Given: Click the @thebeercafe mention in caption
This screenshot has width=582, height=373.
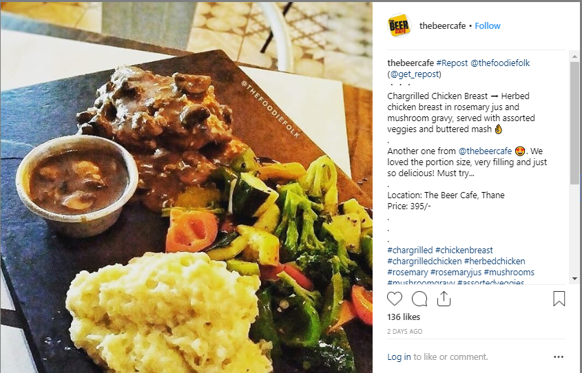Looking at the screenshot, I should pyautogui.click(x=485, y=151).
